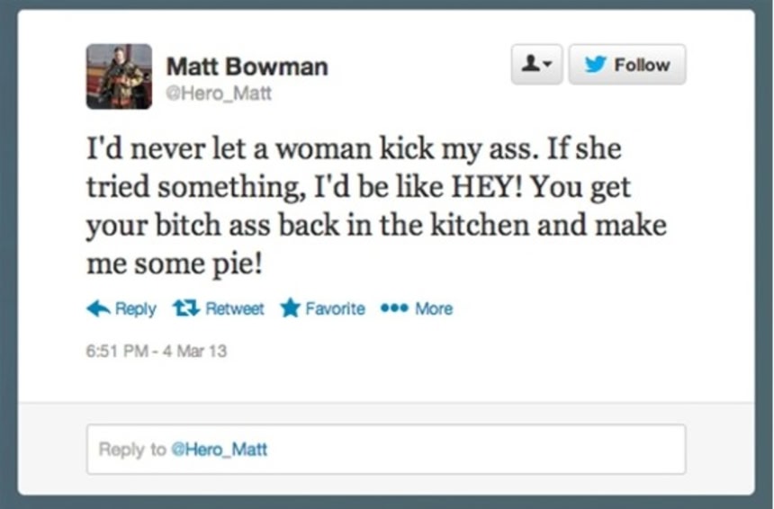Hit the Favorite text link
The height and width of the screenshot is (509, 774).
click(335, 308)
